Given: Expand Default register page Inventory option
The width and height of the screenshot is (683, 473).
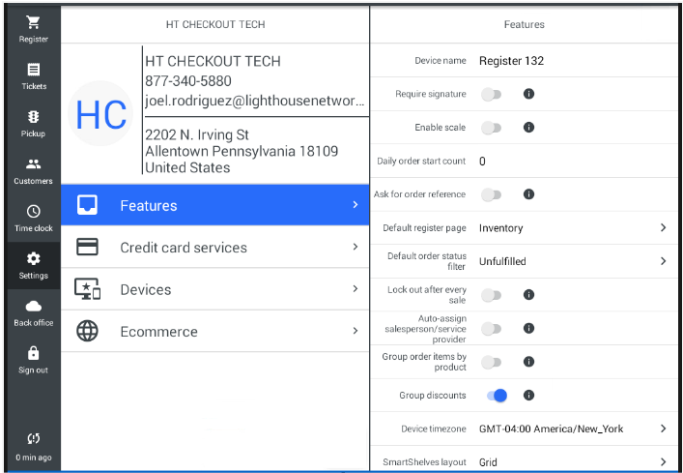Looking at the screenshot, I should [x=663, y=228].
